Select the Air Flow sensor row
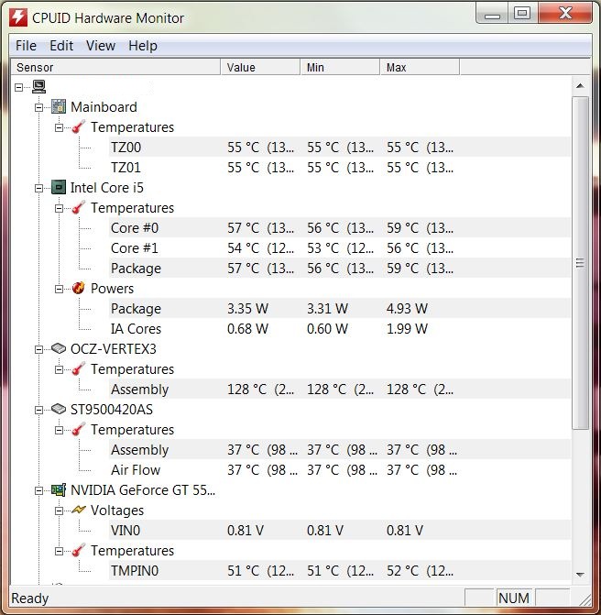Image resolution: width=601 pixels, height=615 pixels. click(x=340, y=470)
